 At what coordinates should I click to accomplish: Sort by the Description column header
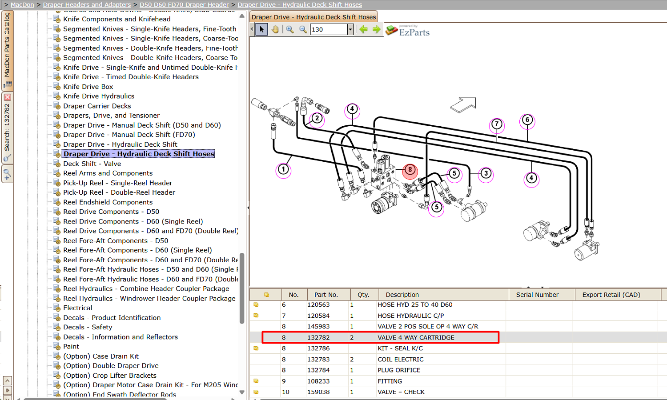click(444, 295)
